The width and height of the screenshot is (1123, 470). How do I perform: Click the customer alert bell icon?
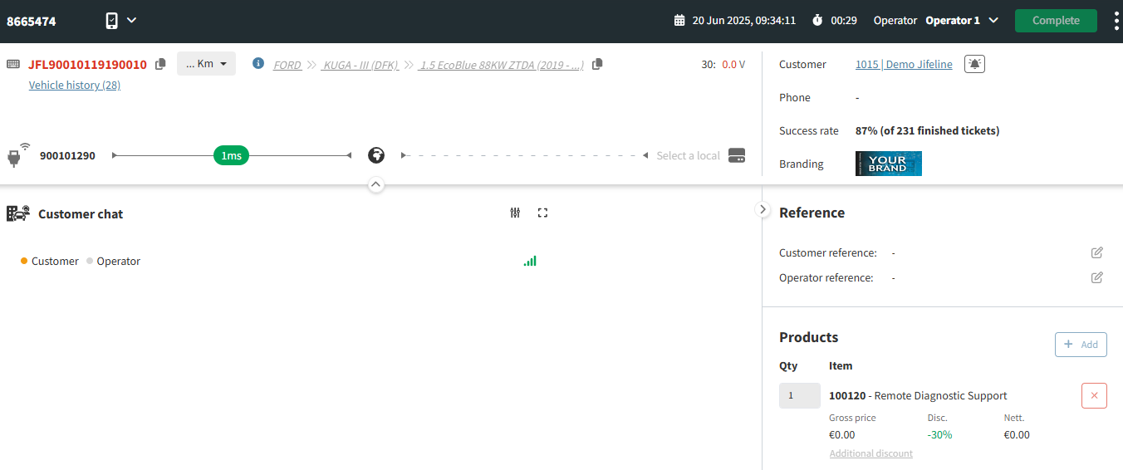[x=974, y=64]
